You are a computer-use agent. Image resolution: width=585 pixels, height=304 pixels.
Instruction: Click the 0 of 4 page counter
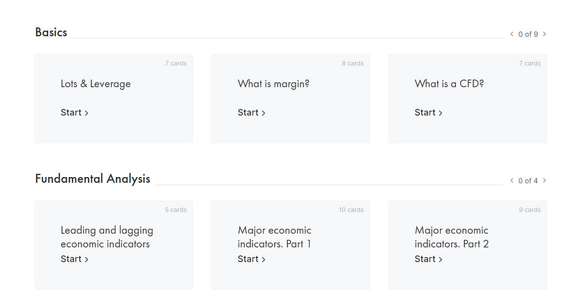(x=528, y=181)
